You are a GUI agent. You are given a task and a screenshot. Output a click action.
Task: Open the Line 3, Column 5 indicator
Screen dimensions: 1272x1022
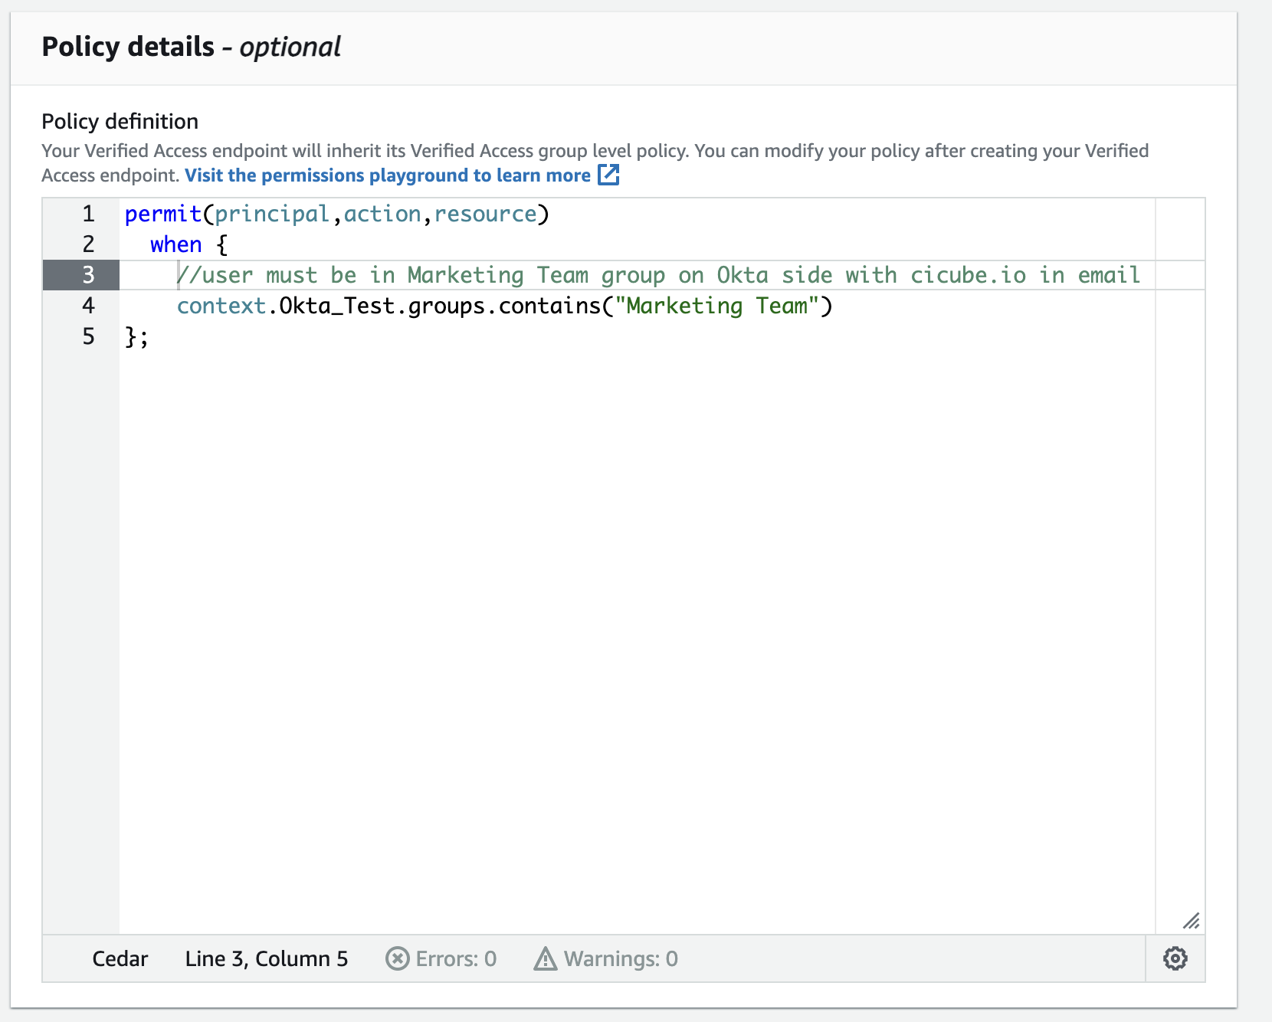(x=266, y=958)
